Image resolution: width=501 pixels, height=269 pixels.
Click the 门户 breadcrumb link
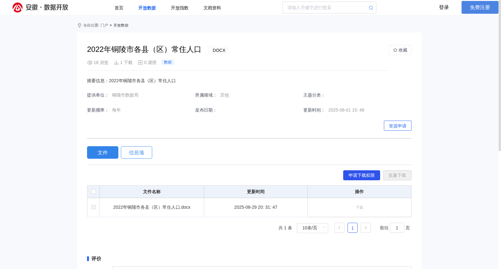(104, 25)
